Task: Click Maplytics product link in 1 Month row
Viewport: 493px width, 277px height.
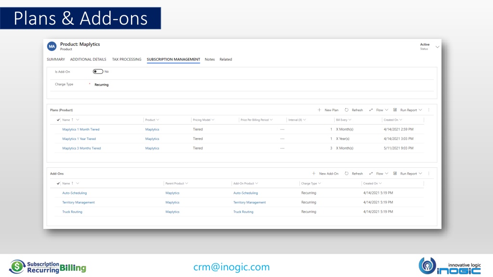Action: [x=152, y=129]
